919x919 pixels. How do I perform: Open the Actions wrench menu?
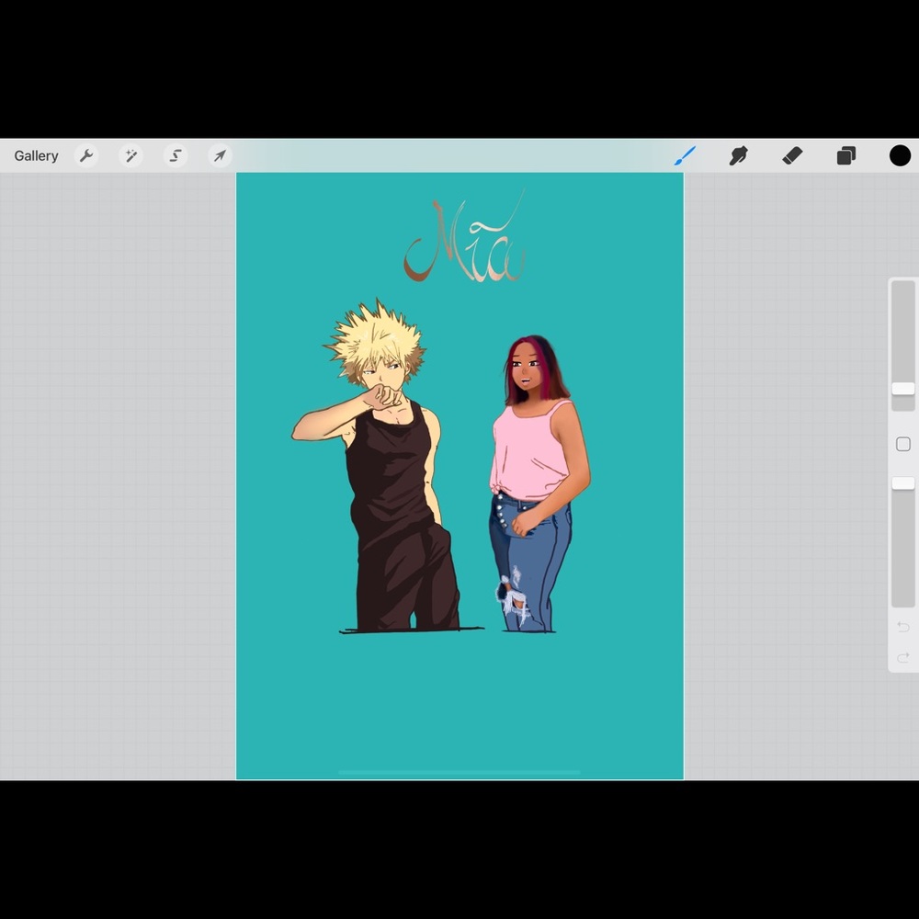tap(86, 156)
